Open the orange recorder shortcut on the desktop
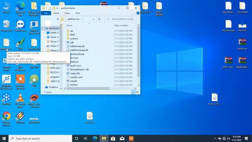Screen dimensions: 252x142 [x=20, y=82]
